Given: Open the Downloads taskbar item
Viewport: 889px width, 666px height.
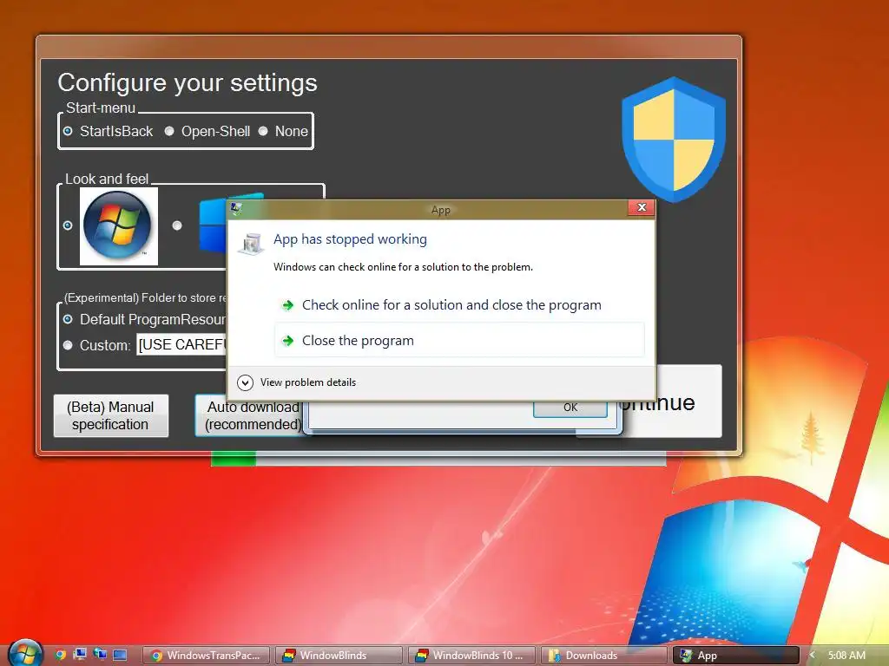Looking at the screenshot, I should [x=604, y=656].
